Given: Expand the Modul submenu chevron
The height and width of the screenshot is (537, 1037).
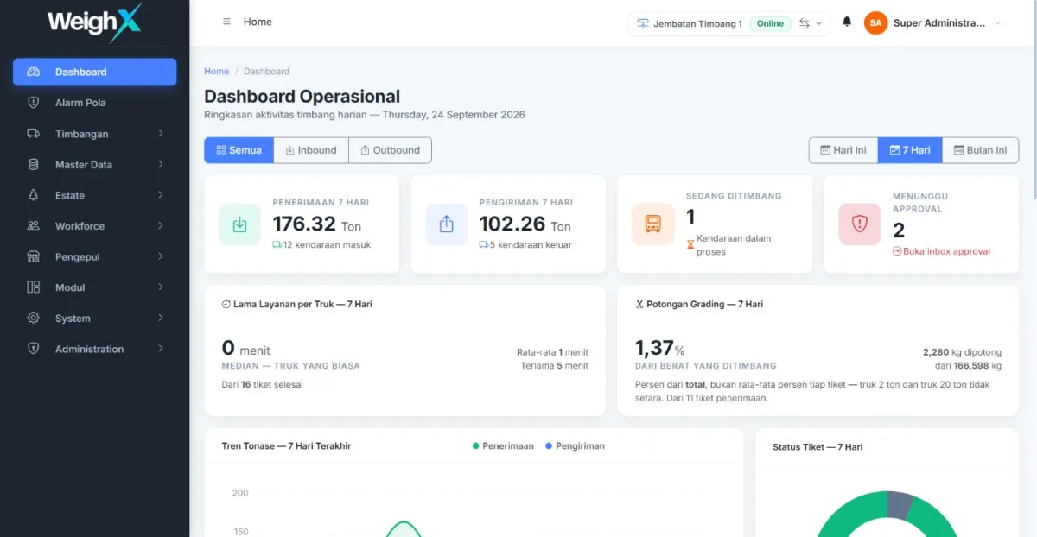Looking at the screenshot, I should pyautogui.click(x=161, y=287).
